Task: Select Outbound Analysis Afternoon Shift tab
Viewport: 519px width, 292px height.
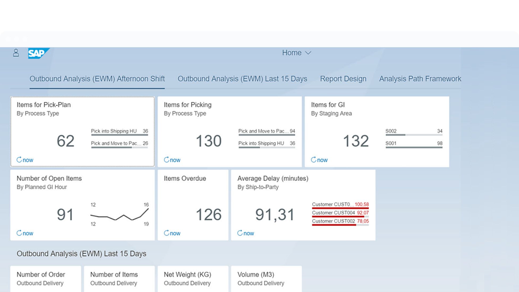Action: pos(97,79)
